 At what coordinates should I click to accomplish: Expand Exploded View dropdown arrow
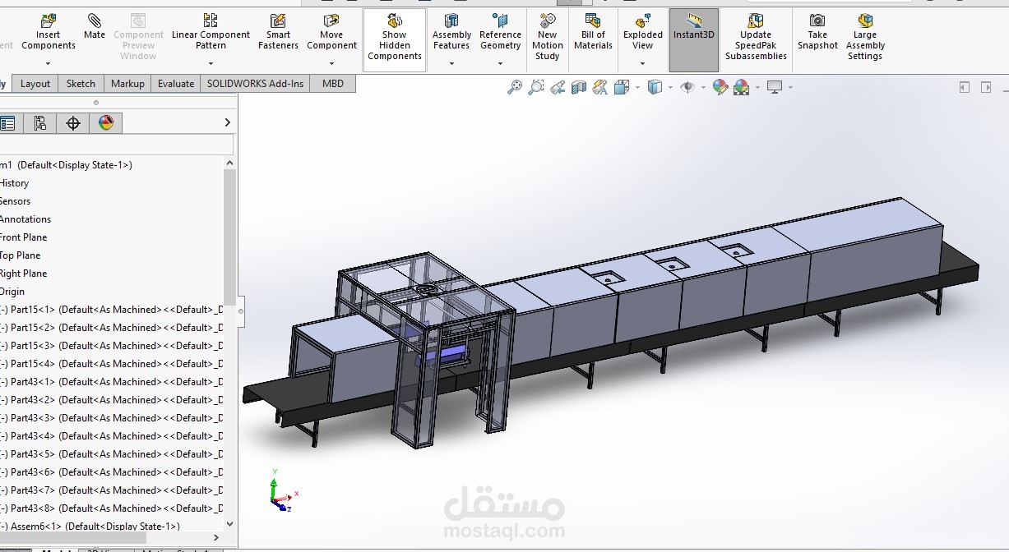click(642, 63)
